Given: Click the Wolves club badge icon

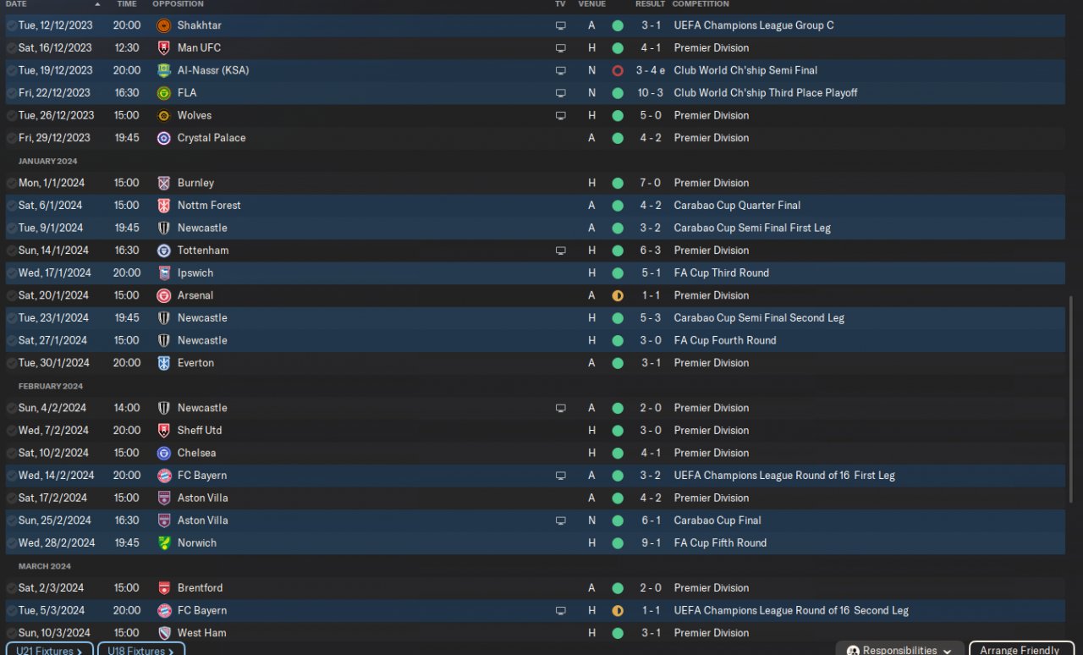Looking at the screenshot, I should coord(164,115).
